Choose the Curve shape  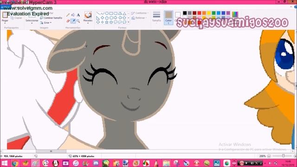pyautogui.click(x=103, y=13)
